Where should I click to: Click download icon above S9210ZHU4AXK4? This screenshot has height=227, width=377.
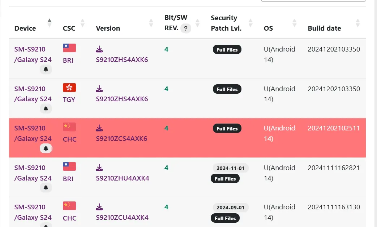(99, 168)
